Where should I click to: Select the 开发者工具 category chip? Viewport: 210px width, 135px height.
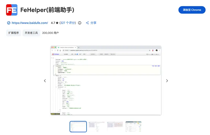[x=31, y=33]
